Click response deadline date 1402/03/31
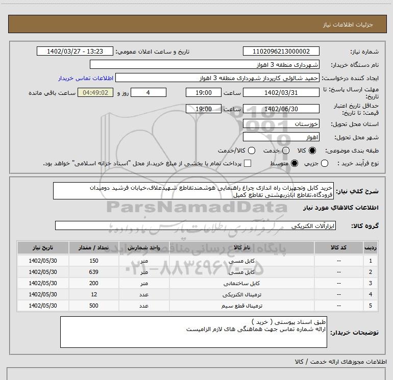Screen dimensions: 393x380 281,92
